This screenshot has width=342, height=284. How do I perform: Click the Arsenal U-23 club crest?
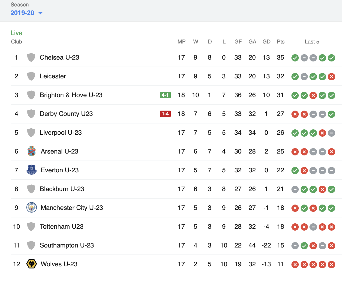31,151
